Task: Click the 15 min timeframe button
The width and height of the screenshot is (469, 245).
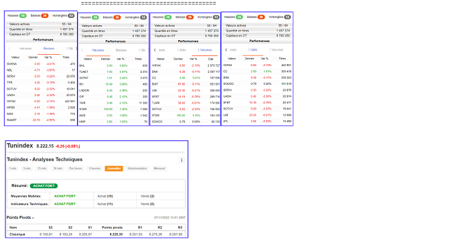Action: click(x=42, y=168)
